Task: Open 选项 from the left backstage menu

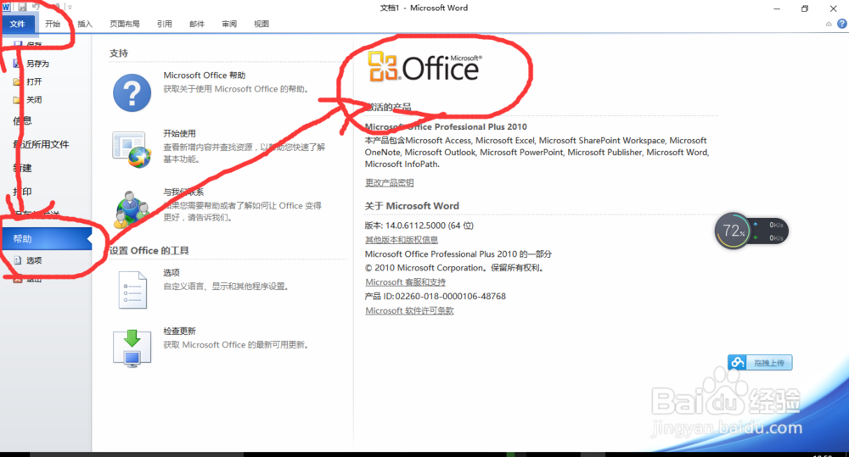Action: pos(34,260)
